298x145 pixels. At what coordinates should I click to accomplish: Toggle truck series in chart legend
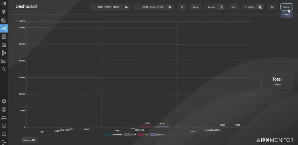[130, 135]
